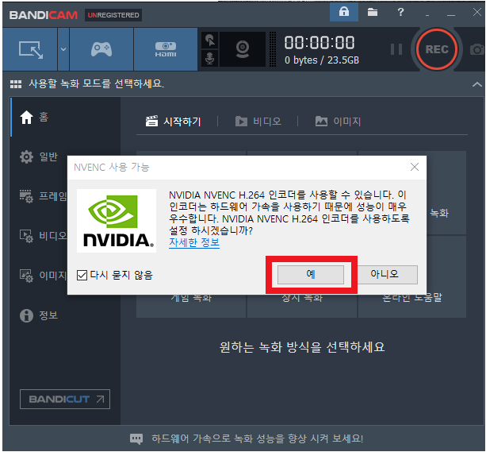Click the speech bubble tip icon

pos(136,438)
